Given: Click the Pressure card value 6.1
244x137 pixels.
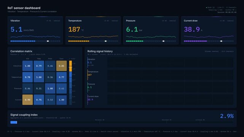Looking at the screenshot, I should pyautogui.click(x=132, y=29).
